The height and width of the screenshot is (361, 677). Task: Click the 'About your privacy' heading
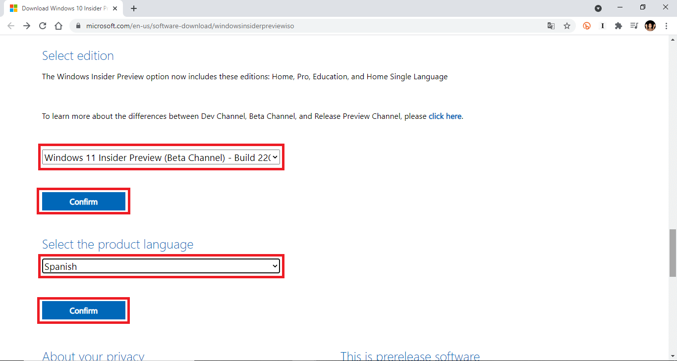point(93,356)
